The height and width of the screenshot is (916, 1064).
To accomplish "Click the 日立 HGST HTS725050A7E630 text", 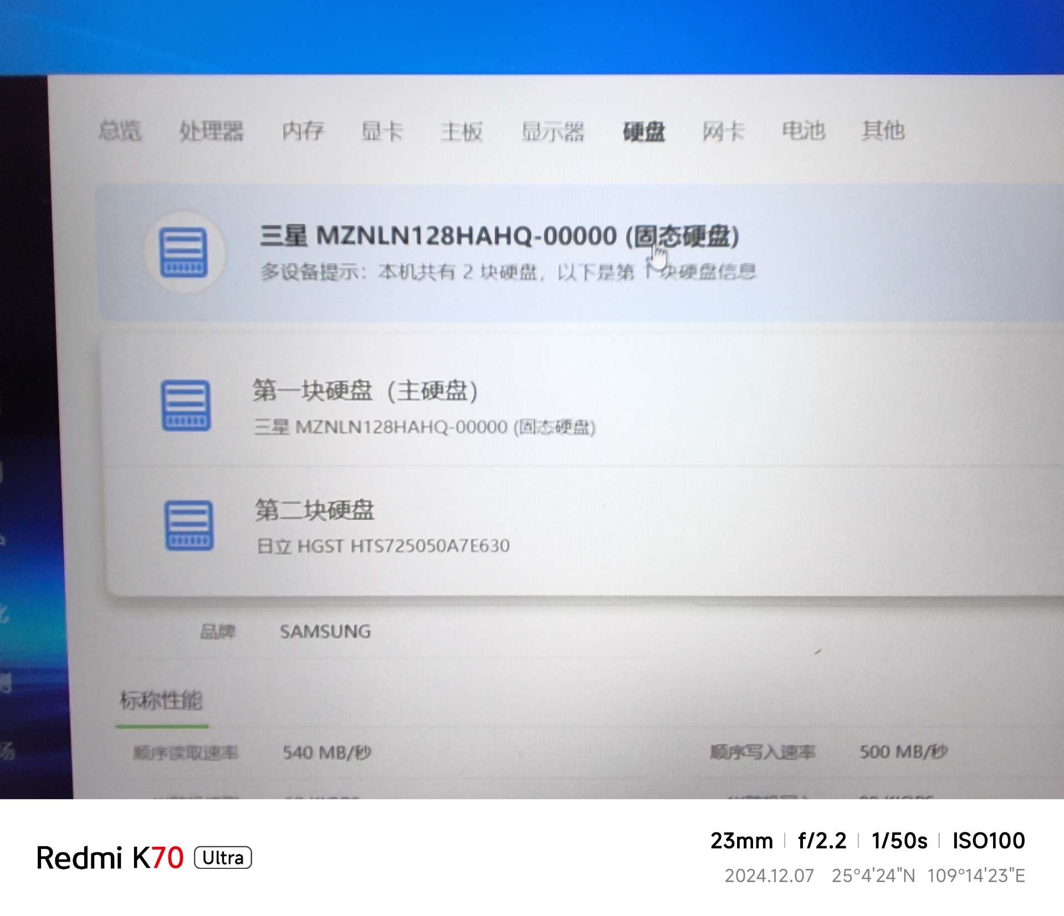I will (x=383, y=546).
